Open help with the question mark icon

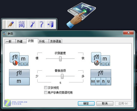click(x=41, y=24)
